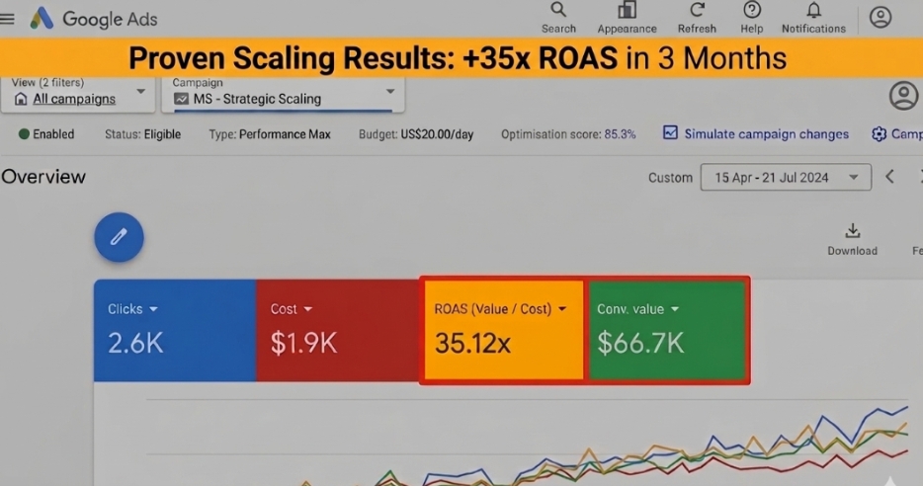The image size is (923, 487).
Task: Expand the All campaigns view dropdown
Action: coord(78,94)
